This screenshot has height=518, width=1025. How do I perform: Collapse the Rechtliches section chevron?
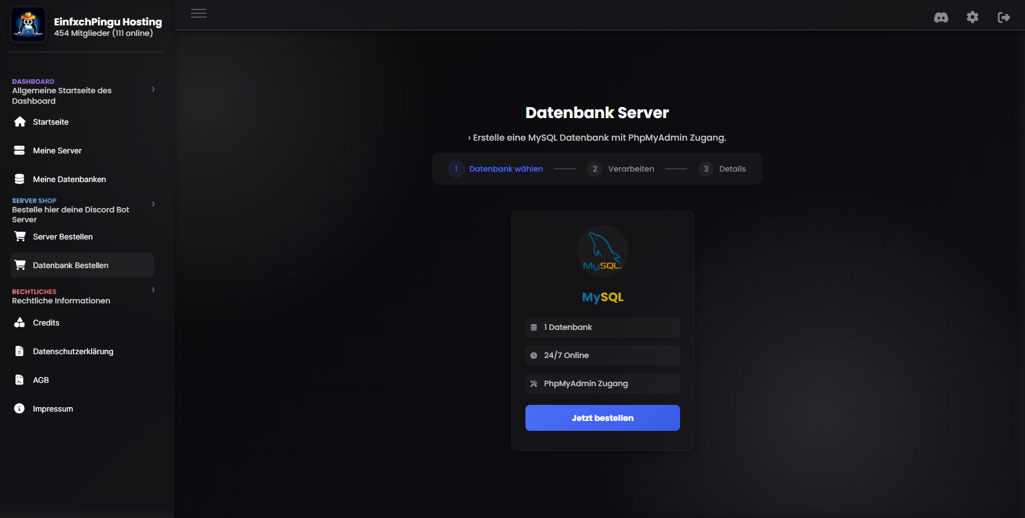pyautogui.click(x=153, y=290)
